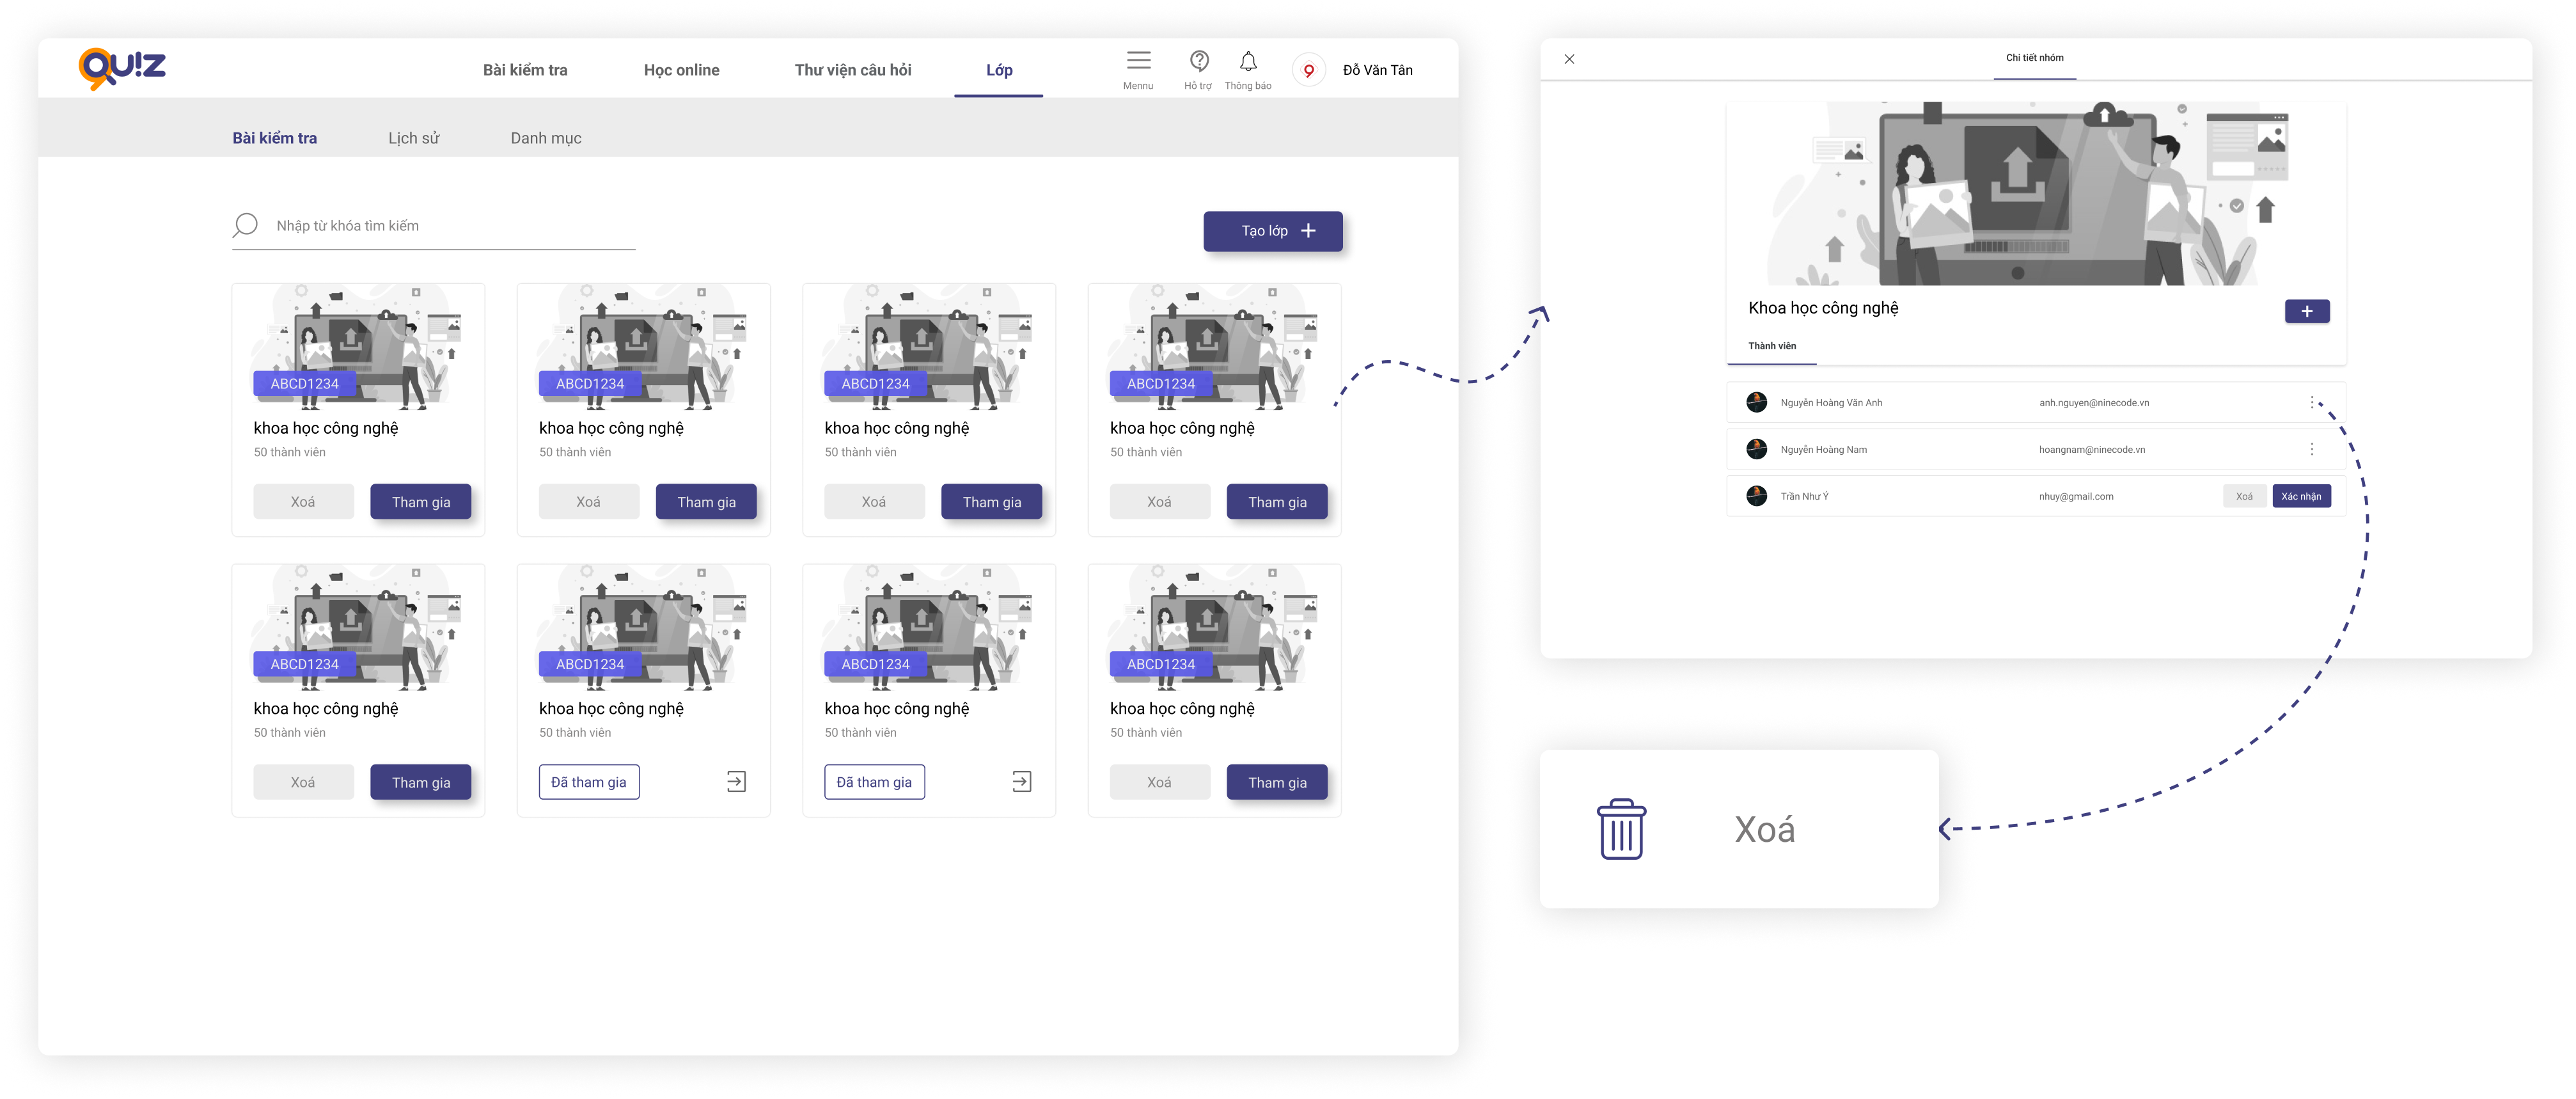Click Nguyễn Hoàng Nam's avatar
The image size is (2576, 1099).
click(x=1756, y=449)
